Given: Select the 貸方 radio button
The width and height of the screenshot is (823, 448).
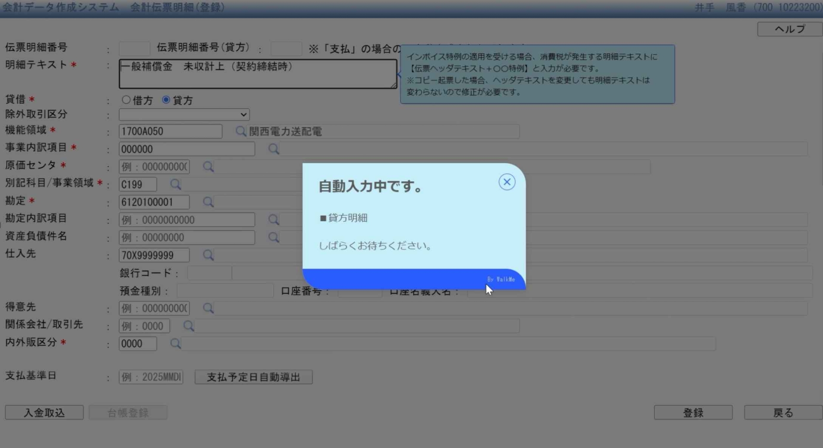Looking at the screenshot, I should [166, 100].
